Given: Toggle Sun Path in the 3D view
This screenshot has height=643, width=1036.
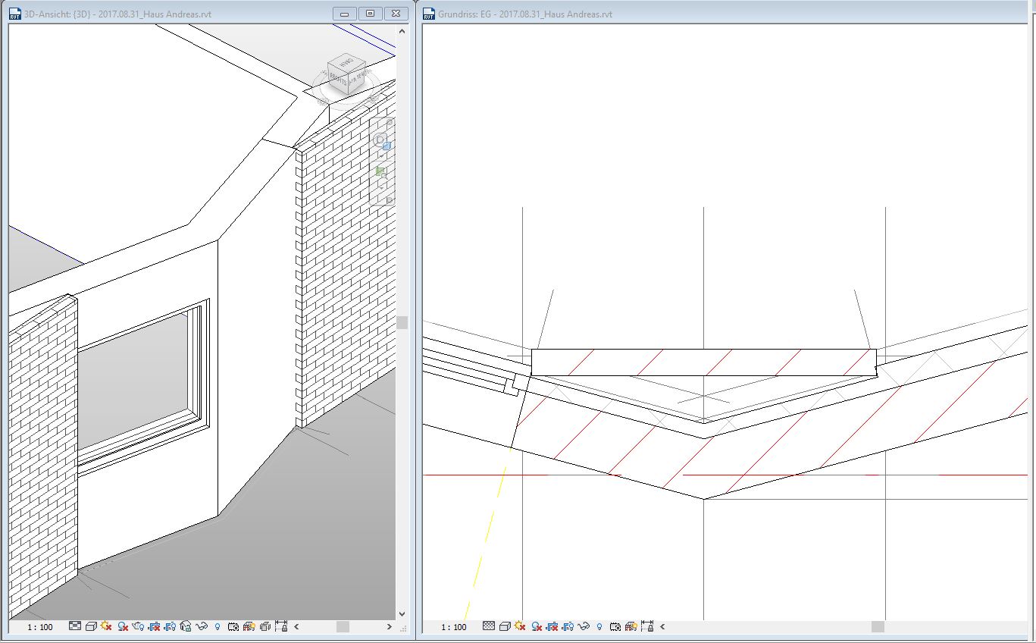Looking at the screenshot, I should tap(106, 626).
